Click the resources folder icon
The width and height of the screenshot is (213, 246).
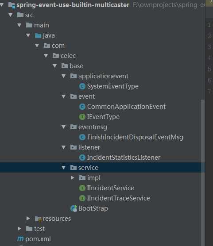(x=38, y=219)
